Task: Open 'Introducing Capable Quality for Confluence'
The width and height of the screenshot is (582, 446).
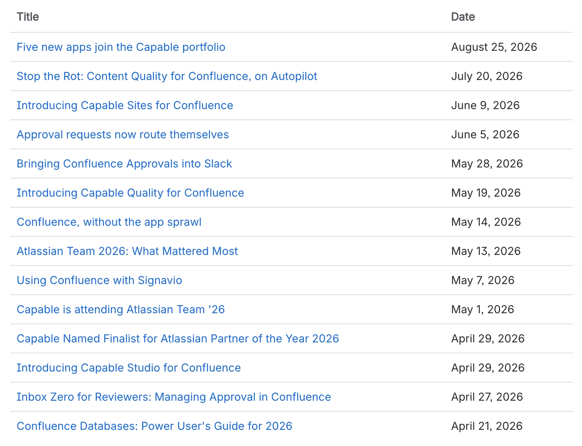Action: pos(130,193)
